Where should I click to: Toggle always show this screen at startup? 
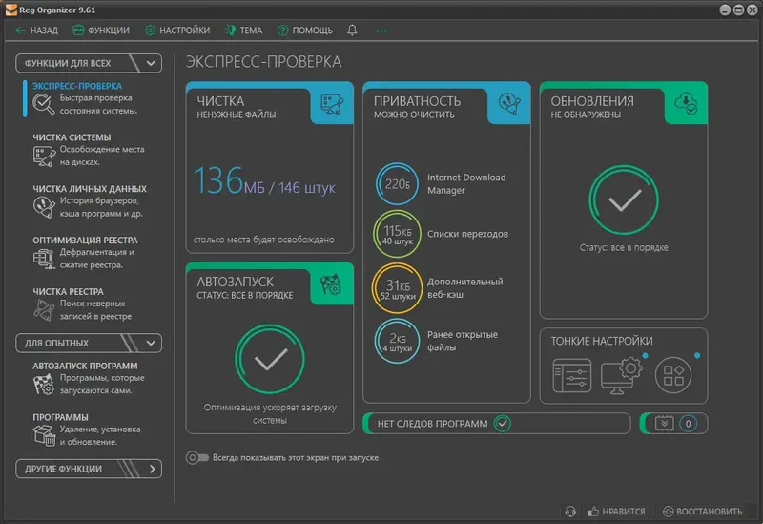[197, 458]
